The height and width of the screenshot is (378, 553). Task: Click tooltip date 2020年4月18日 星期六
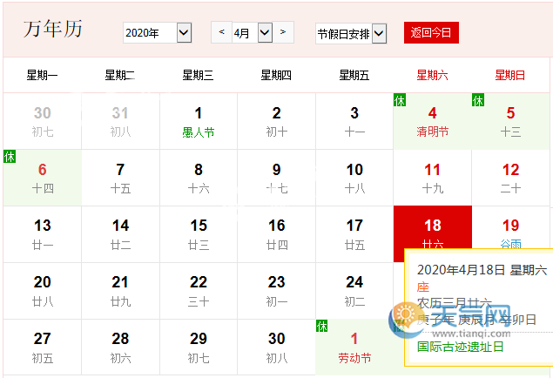click(x=482, y=270)
